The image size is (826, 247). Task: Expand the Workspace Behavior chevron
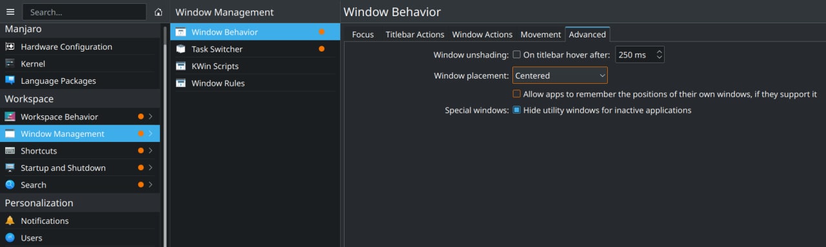(150, 117)
